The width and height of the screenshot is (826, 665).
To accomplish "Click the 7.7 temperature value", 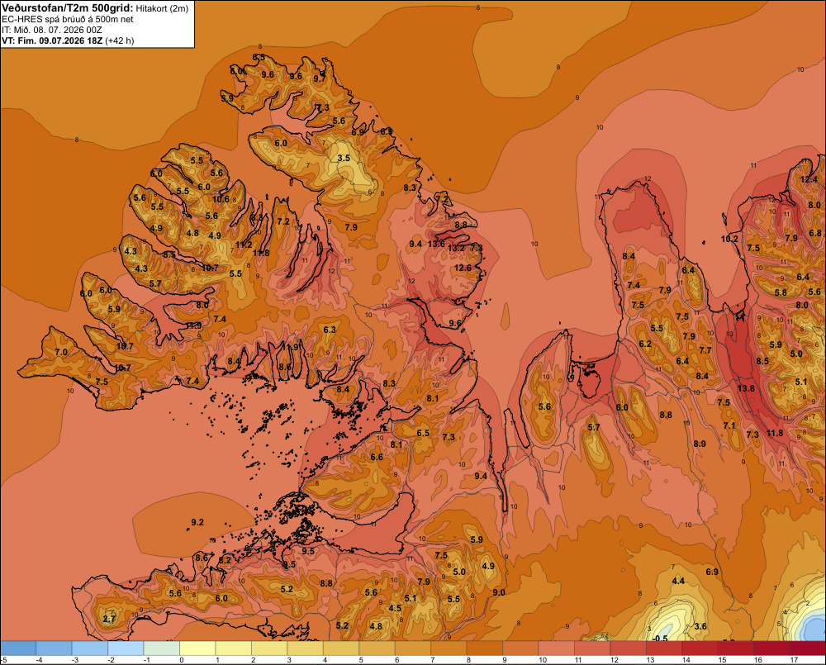I will click(705, 350).
